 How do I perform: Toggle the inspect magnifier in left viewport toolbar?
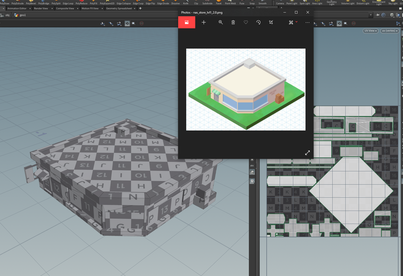134,24
